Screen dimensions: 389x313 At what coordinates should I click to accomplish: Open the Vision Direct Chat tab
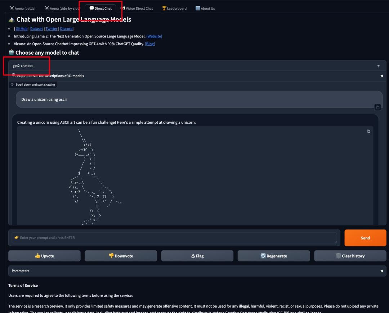click(137, 8)
